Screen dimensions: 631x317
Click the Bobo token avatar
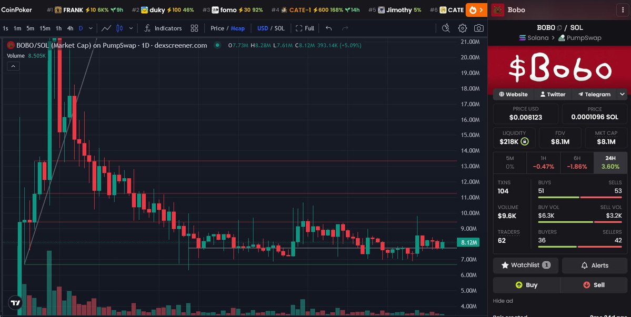coord(498,10)
